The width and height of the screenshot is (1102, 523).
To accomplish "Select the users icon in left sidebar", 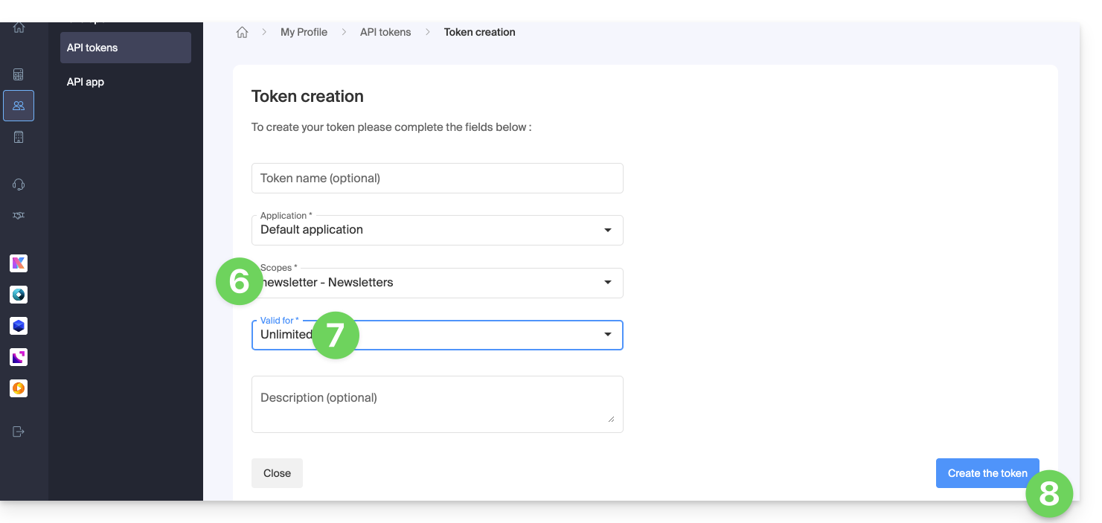I will click(x=19, y=106).
